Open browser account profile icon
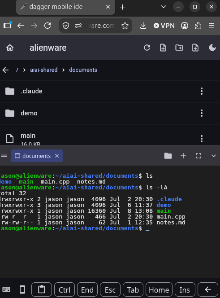The image size is (220, 298). click(185, 26)
